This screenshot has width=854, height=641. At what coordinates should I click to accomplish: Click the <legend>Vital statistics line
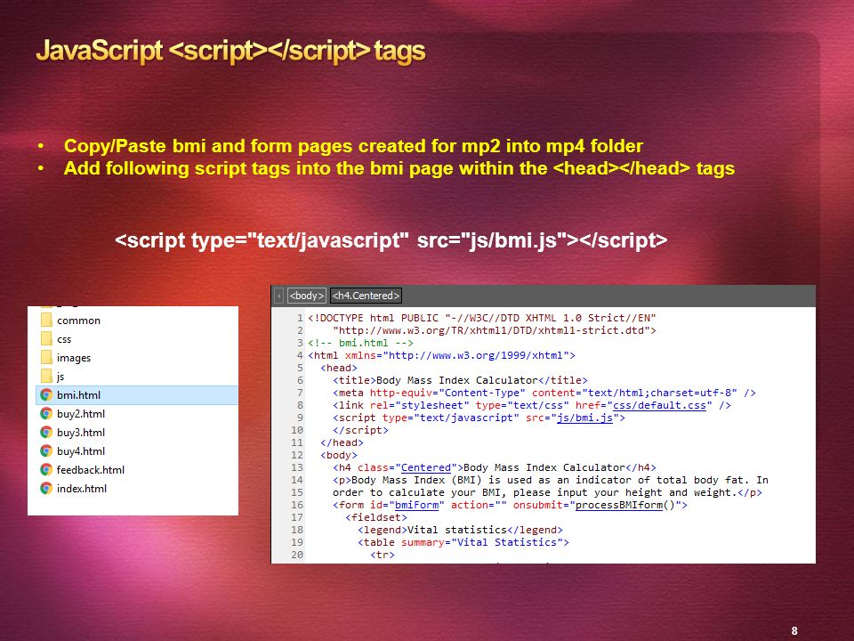[x=460, y=530]
